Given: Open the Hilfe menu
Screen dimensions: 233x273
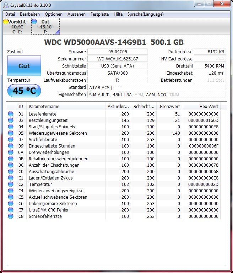Looking at the screenshot, I should click(118, 14).
